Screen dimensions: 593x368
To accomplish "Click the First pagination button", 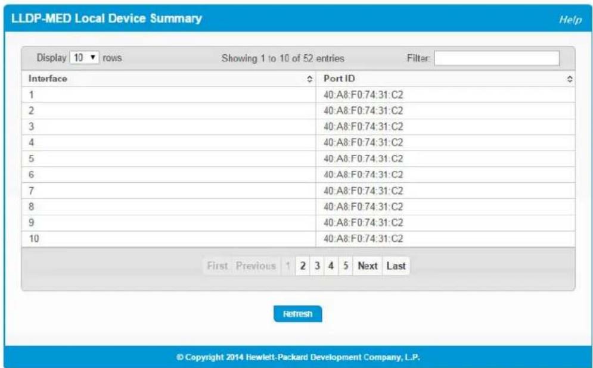I will tap(217, 266).
